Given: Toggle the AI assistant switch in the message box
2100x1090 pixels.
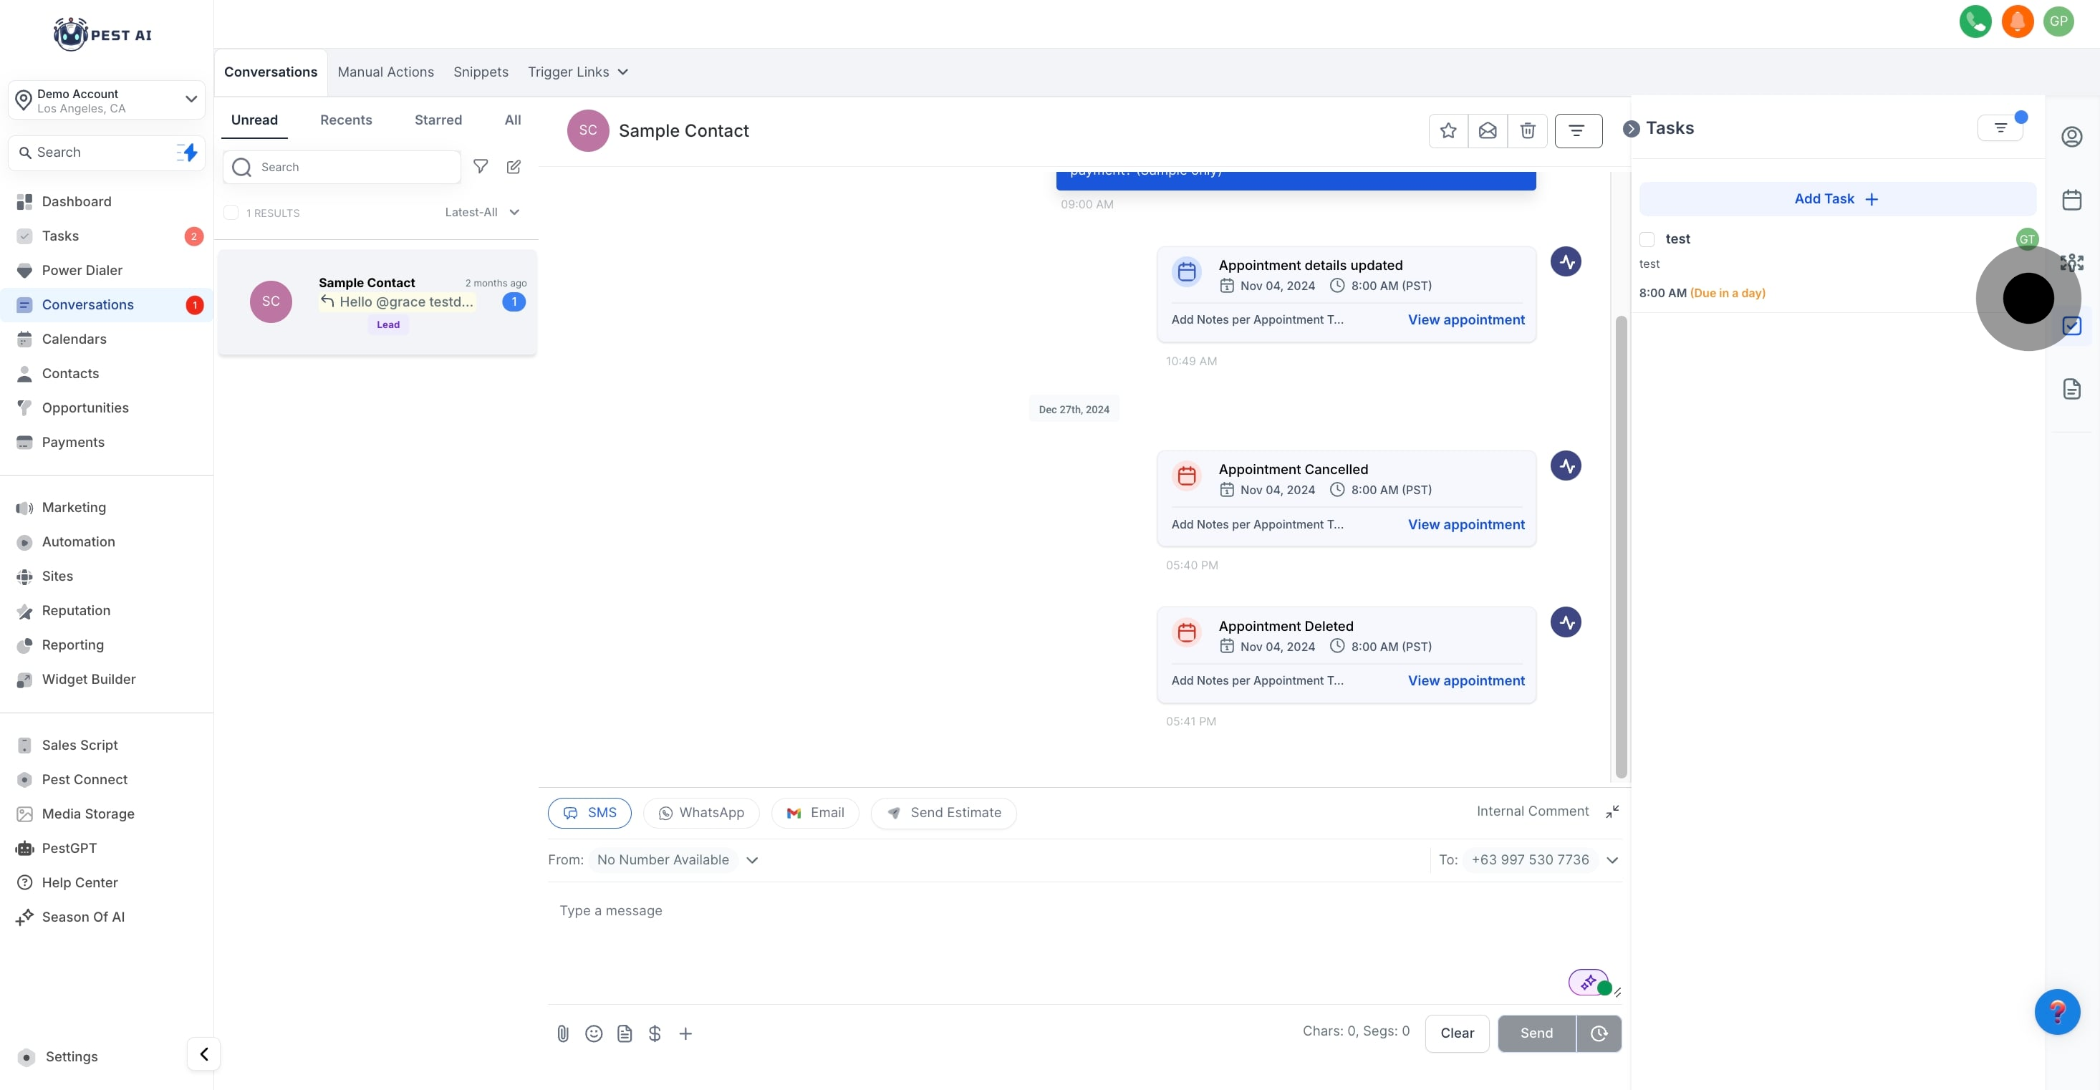Looking at the screenshot, I should (x=1589, y=983).
